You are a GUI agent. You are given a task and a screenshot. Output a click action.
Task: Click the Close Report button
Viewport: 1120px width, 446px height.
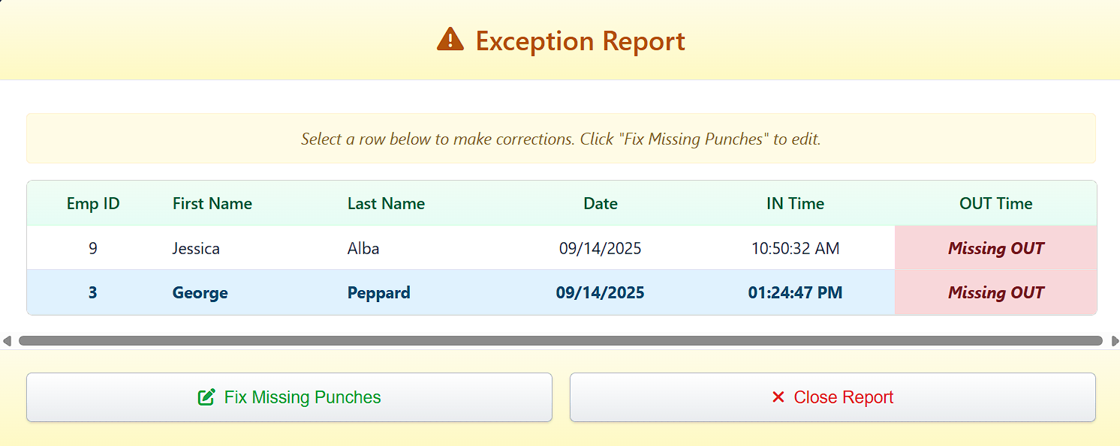(832, 397)
